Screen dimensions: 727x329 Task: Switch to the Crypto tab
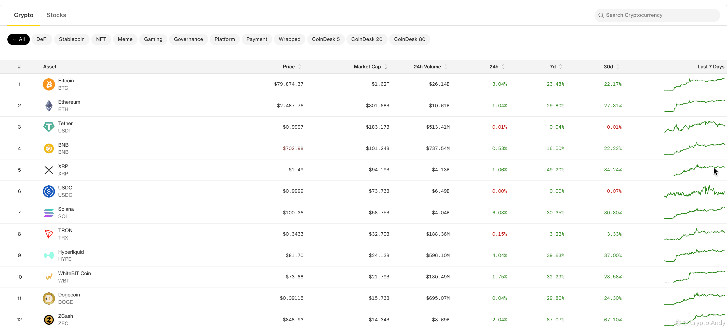tap(24, 15)
